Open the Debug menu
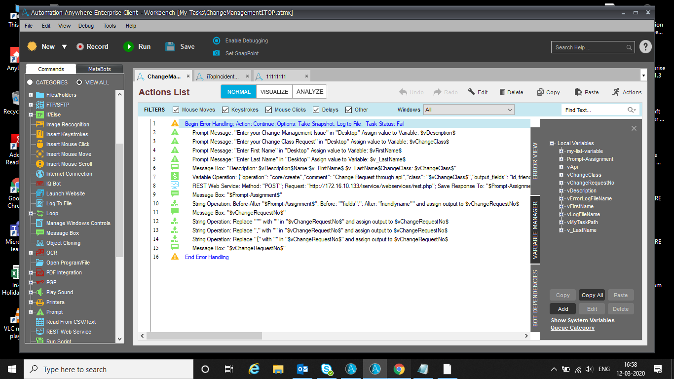This screenshot has height=379, width=674. [x=86, y=26]
